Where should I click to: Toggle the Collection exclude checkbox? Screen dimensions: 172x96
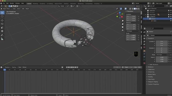pos(169,11)
